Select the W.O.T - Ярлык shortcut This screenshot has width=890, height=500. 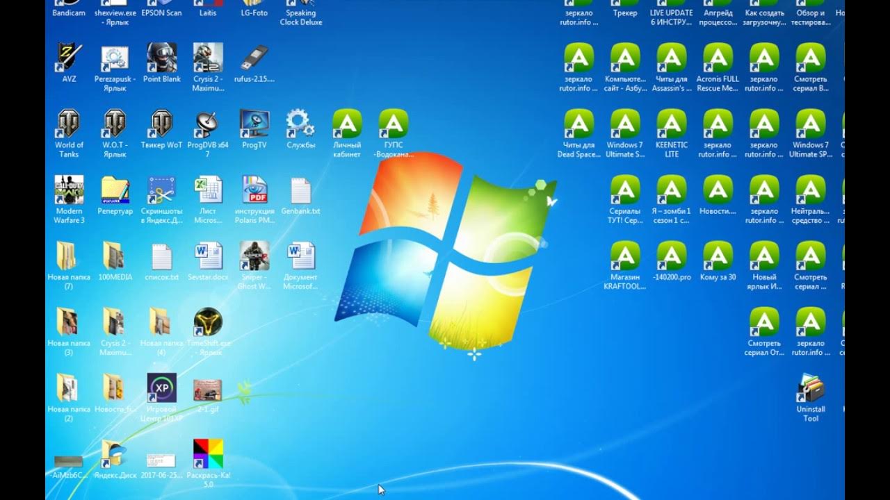(x=115, y=124)
